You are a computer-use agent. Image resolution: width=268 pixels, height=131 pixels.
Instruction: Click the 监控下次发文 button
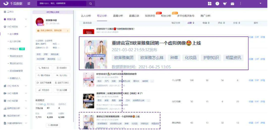(62, 82)
